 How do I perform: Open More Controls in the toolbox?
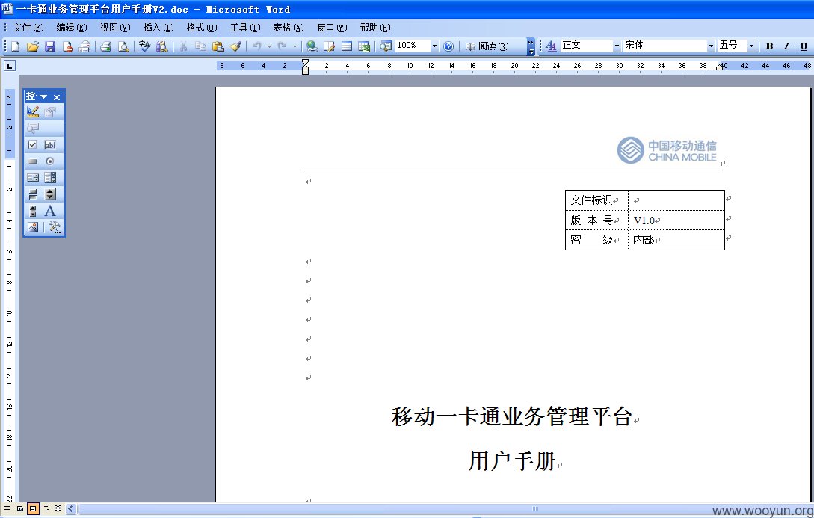pos(54,227)
